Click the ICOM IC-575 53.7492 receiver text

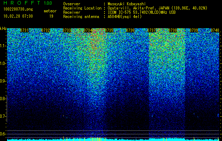[142, 12]
